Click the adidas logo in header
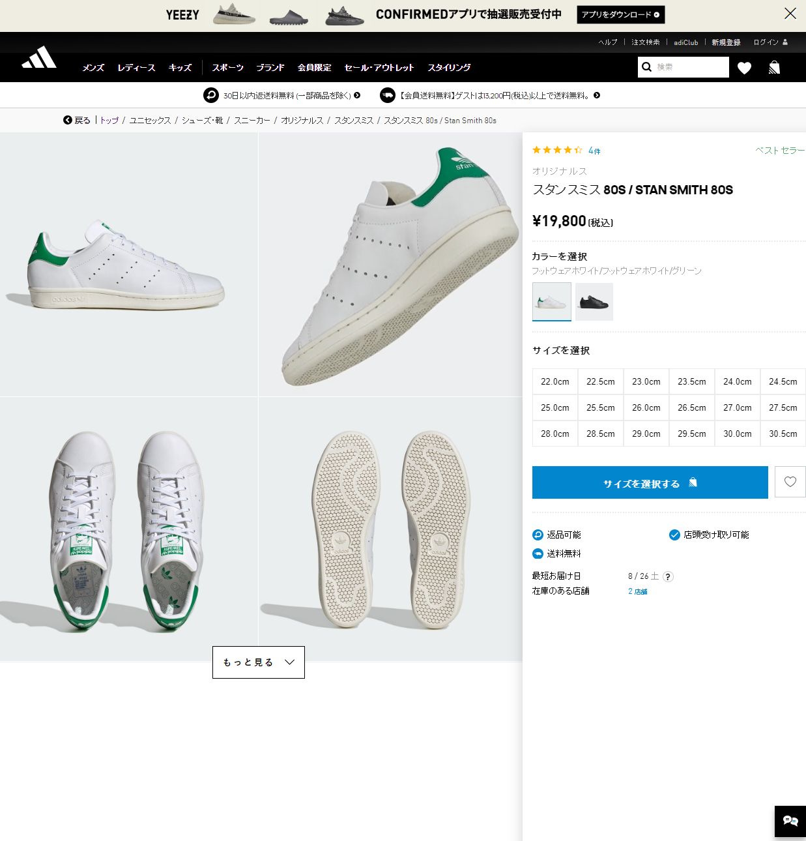Image resolution: width=806 pixels, height=841 pixels. click(39, 58)
